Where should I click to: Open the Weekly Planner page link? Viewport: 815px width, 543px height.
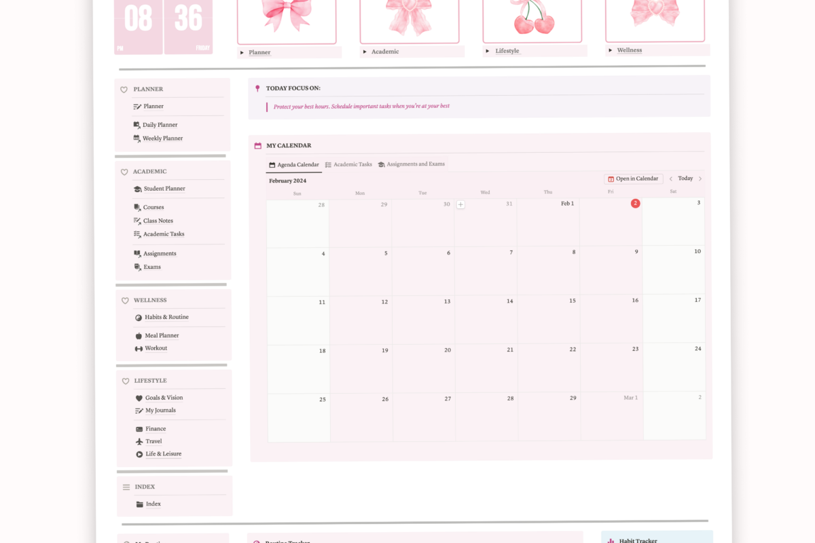(x=162, y=138)
